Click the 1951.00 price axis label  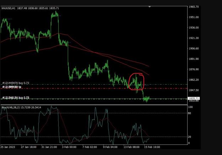coord(194,17)
